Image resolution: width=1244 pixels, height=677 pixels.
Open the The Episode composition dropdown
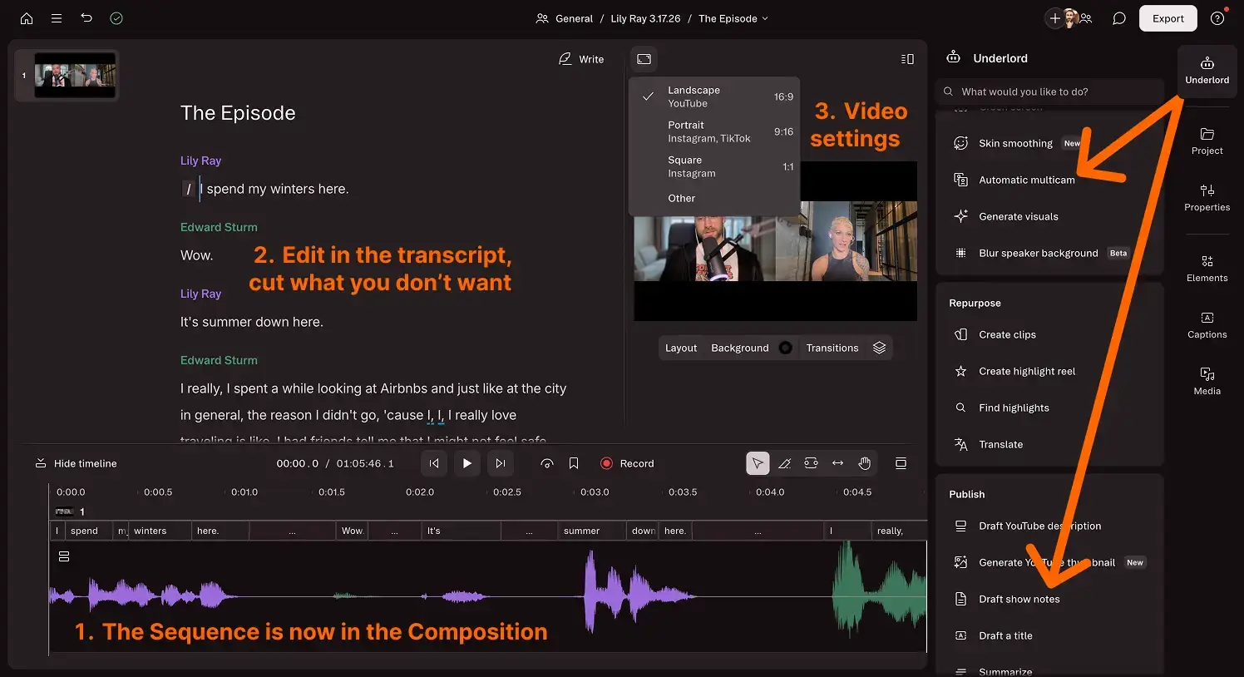pyautogui.click(x=733, y=18)
